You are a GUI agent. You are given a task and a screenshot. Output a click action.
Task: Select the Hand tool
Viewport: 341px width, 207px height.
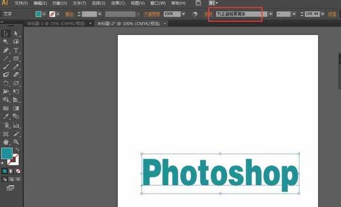pos(6,142)
